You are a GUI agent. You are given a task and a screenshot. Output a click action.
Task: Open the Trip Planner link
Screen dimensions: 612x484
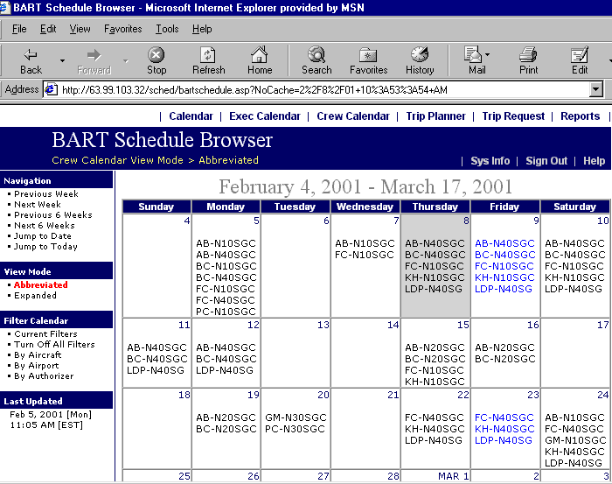click(435, 116)
